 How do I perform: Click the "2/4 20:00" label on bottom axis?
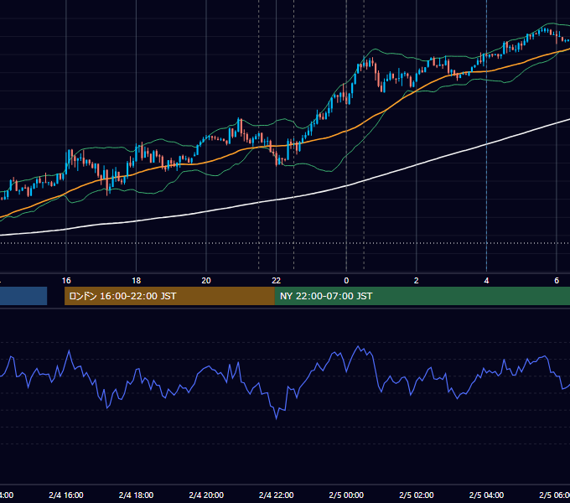pyautogui.click(x=206, y=495)
